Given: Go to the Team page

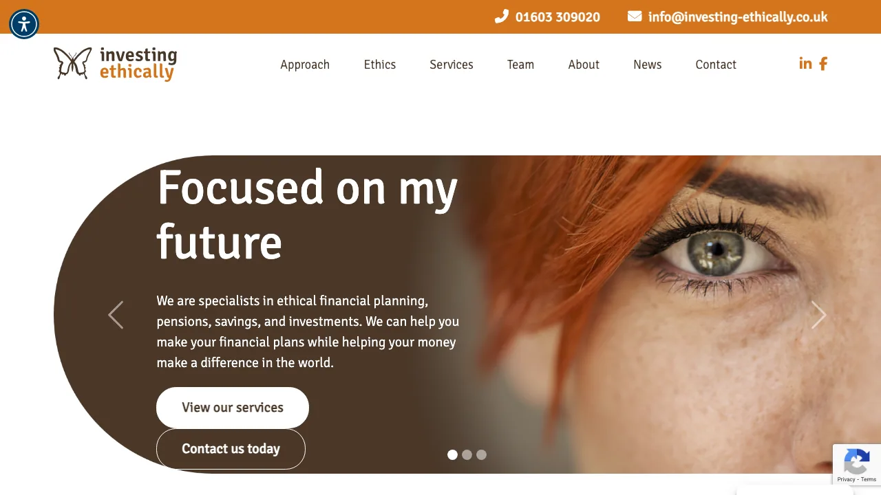Looking at the screenshot, I should click(520, 65).
